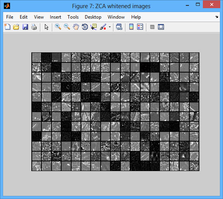Click the Hide Plot Tools icon

tap(152, 27)
